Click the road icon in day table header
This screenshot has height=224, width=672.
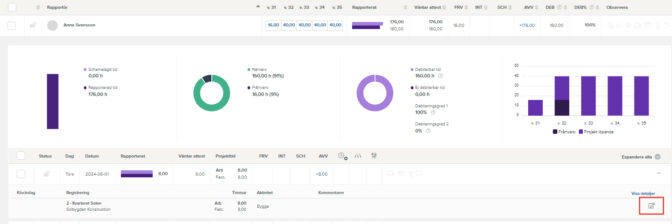coord(358,155)
